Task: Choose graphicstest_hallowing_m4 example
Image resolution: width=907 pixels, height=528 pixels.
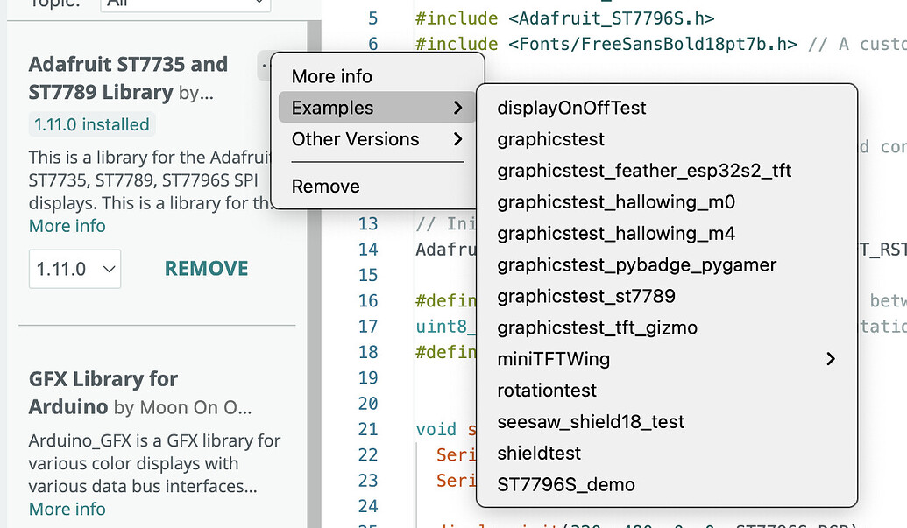Action: [616, 234]
